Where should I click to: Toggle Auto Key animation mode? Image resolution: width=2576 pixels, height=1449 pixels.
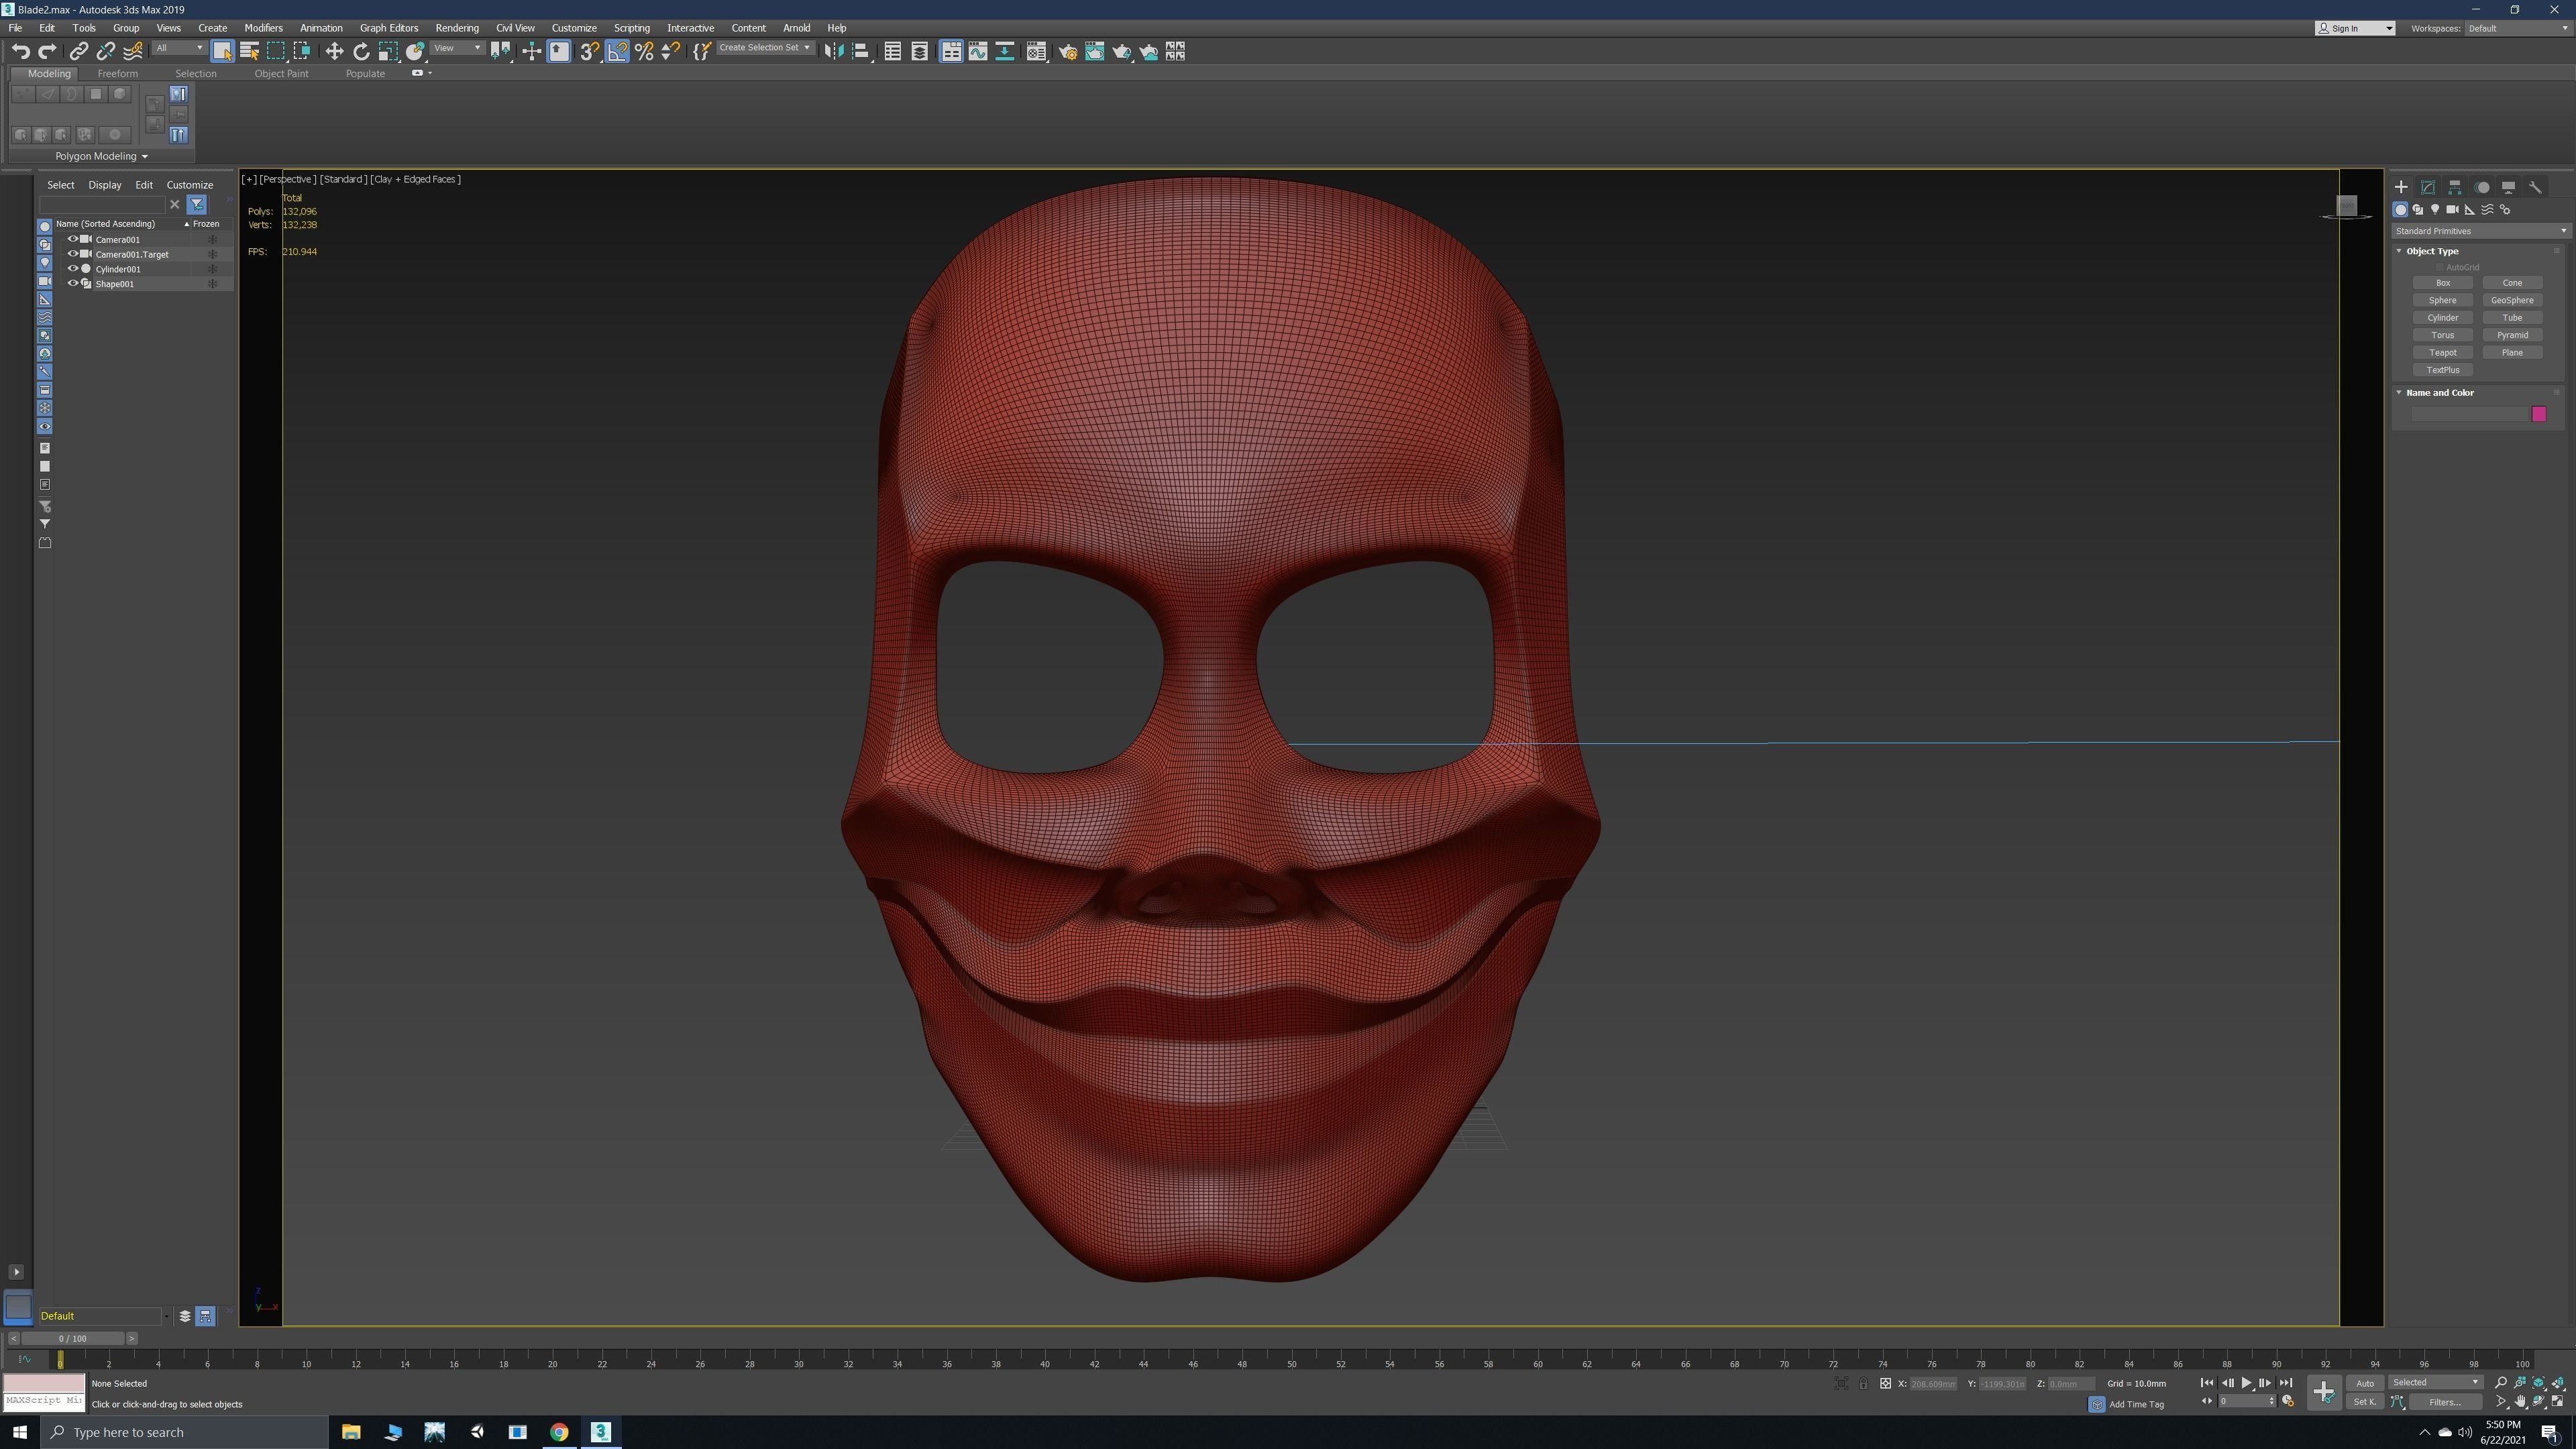tap(2366, 1383)
